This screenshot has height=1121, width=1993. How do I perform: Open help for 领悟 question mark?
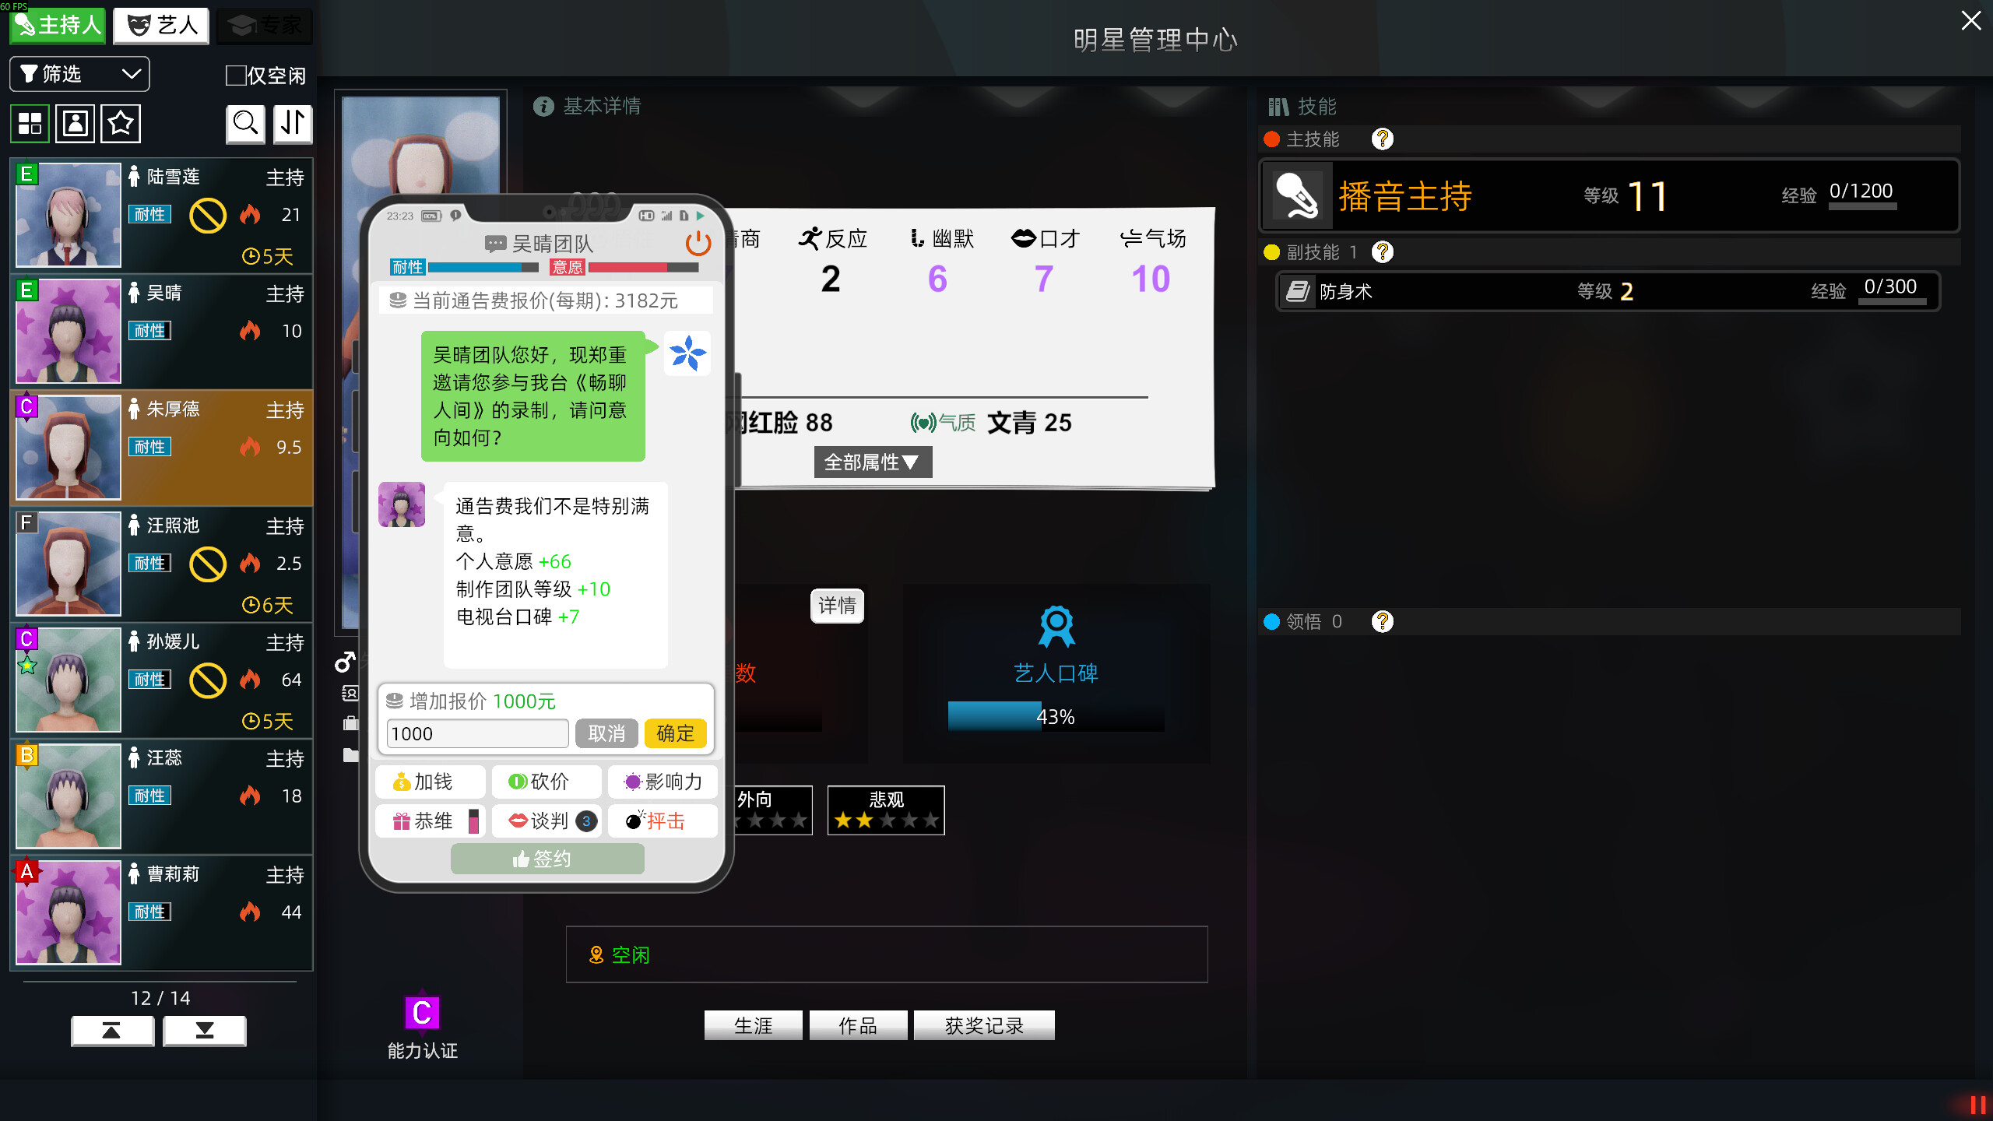tap(1382, 621)
